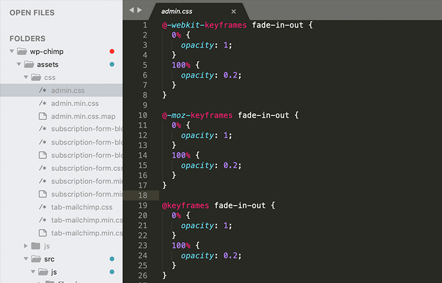Viewport: 442px width, 283px height.
Task: Click the blue status dot beside assets
Action: [x=112, y=64]
